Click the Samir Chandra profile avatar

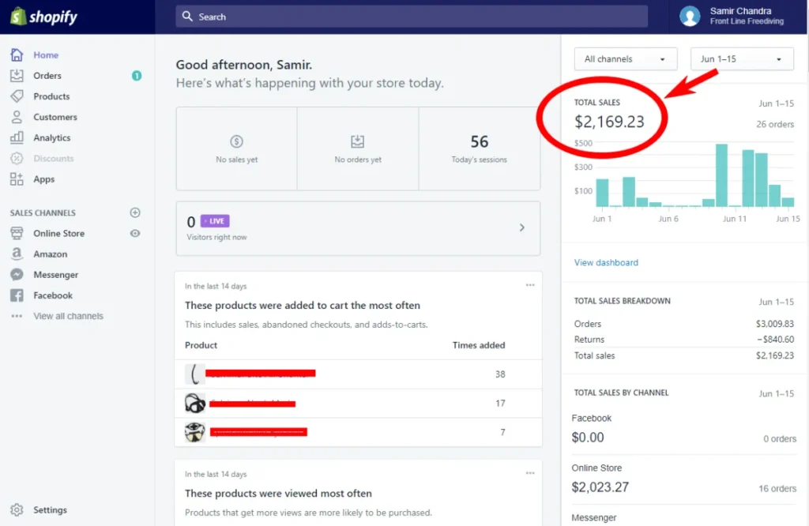690,17
